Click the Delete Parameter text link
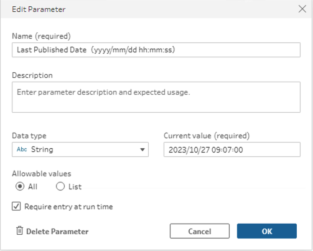 (57, 232)
